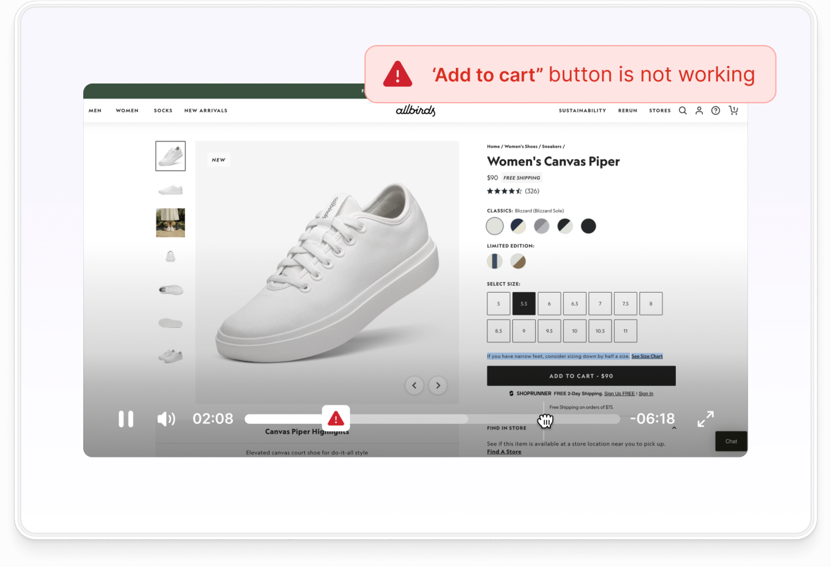Show previous product image with left arrow
831x567 pixels.
(x=415, y=385)
